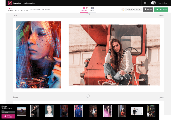Click the Send album button
The height and width of the screenshot is (120, 171).
point(161,10)
